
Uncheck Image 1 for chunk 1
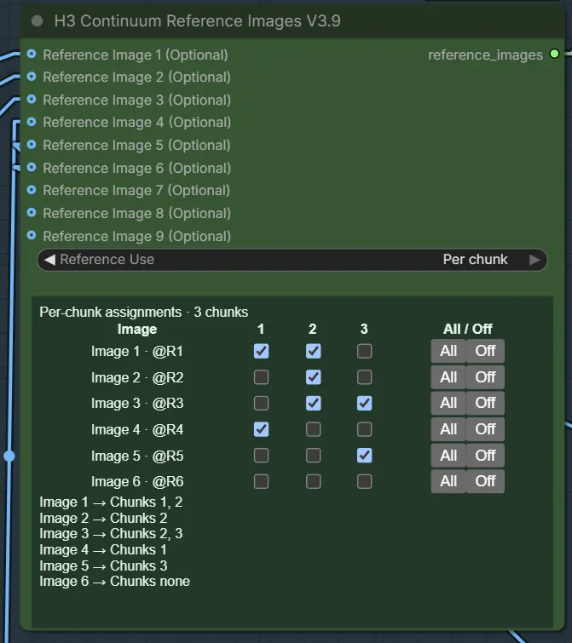point(262,351)
